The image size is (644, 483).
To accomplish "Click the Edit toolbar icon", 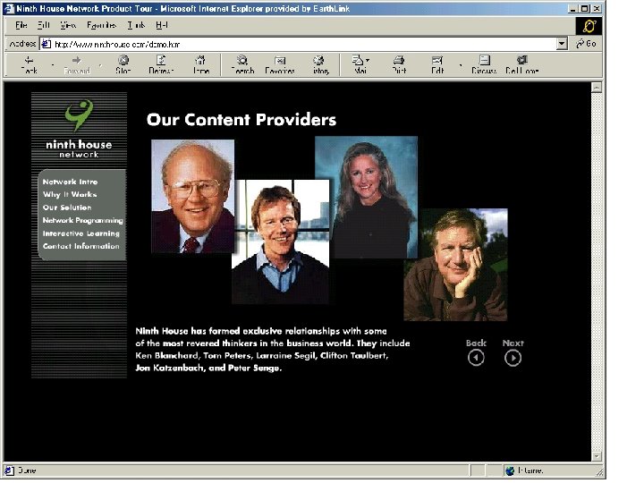I will point(437,61).
